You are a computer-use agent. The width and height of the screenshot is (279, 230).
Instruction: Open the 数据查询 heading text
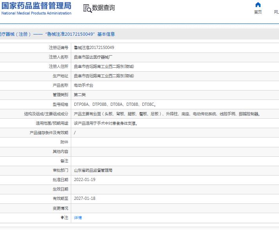point(103,8)
